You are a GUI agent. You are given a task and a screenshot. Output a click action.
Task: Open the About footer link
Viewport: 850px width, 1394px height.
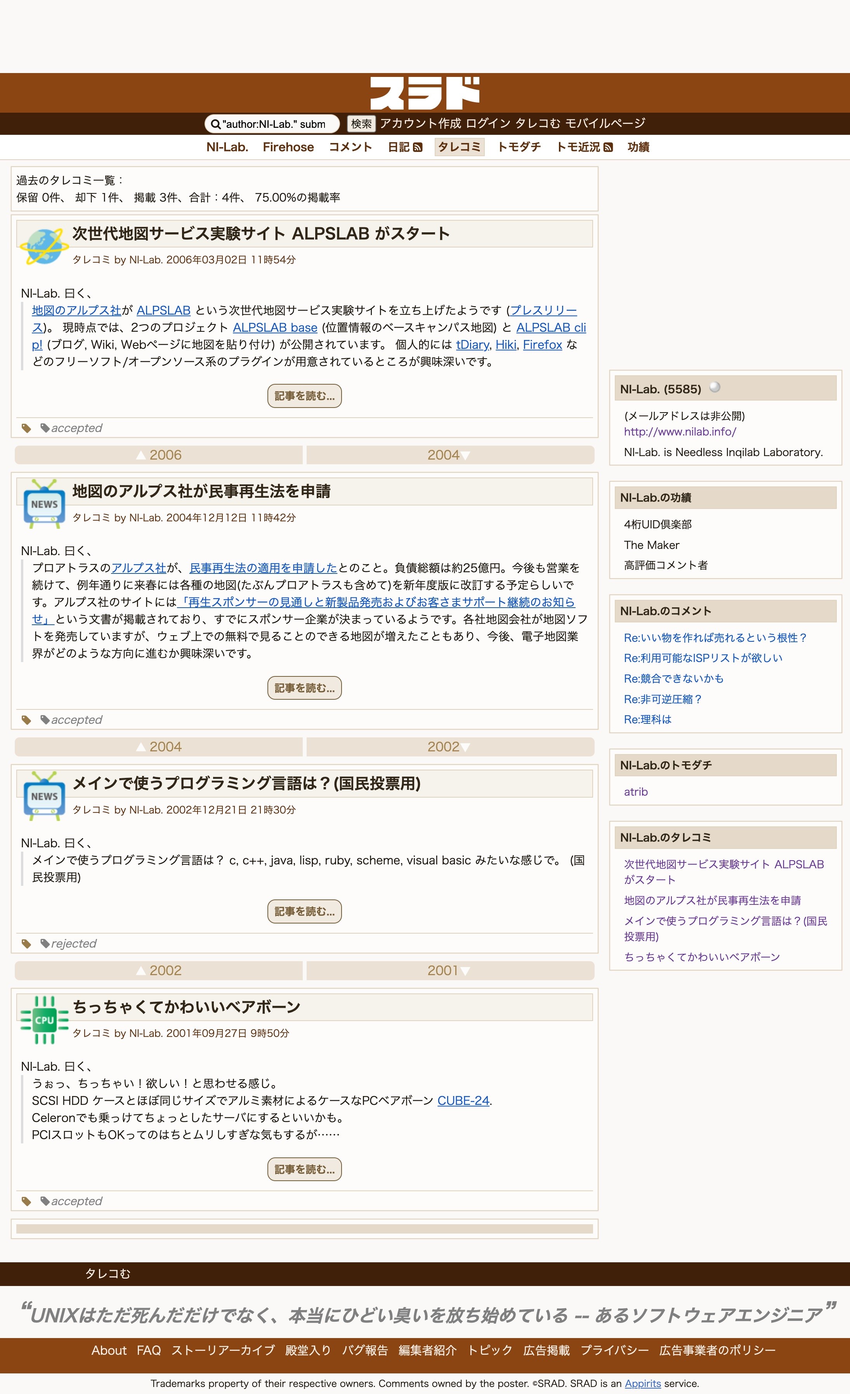click(x=109, y=1350)
